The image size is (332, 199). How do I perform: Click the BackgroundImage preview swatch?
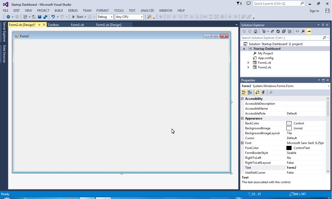pyautogui.click(x=289, y=128)
